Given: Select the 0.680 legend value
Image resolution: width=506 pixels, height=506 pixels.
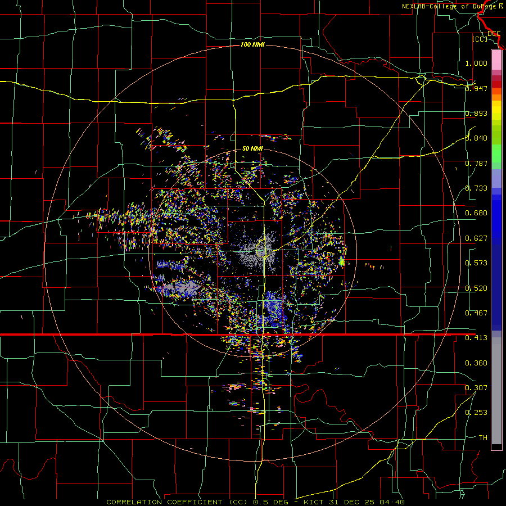Looking at the screenshot, I should [x=476, y=213].
